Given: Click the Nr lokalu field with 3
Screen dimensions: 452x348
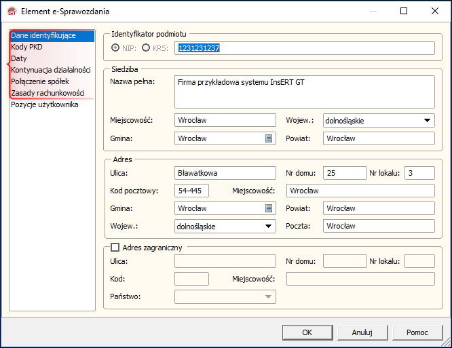Looking at the screenshot, I should point(419,173).
